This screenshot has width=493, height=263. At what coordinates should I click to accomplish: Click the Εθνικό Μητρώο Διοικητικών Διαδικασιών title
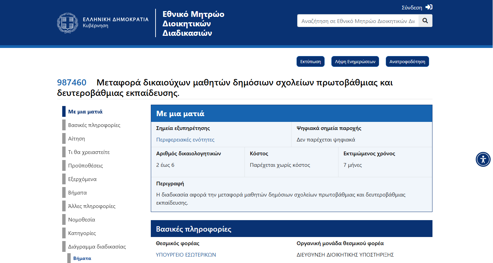tap(193, 24)
